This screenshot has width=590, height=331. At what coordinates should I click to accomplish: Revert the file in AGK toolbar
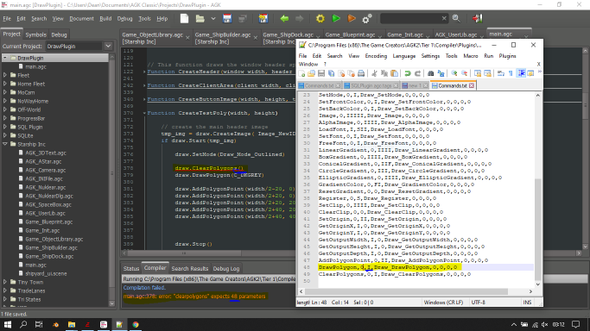263,18
